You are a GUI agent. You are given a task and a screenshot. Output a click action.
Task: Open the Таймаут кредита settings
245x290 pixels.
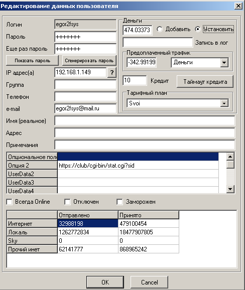click(x=205, y=82)
